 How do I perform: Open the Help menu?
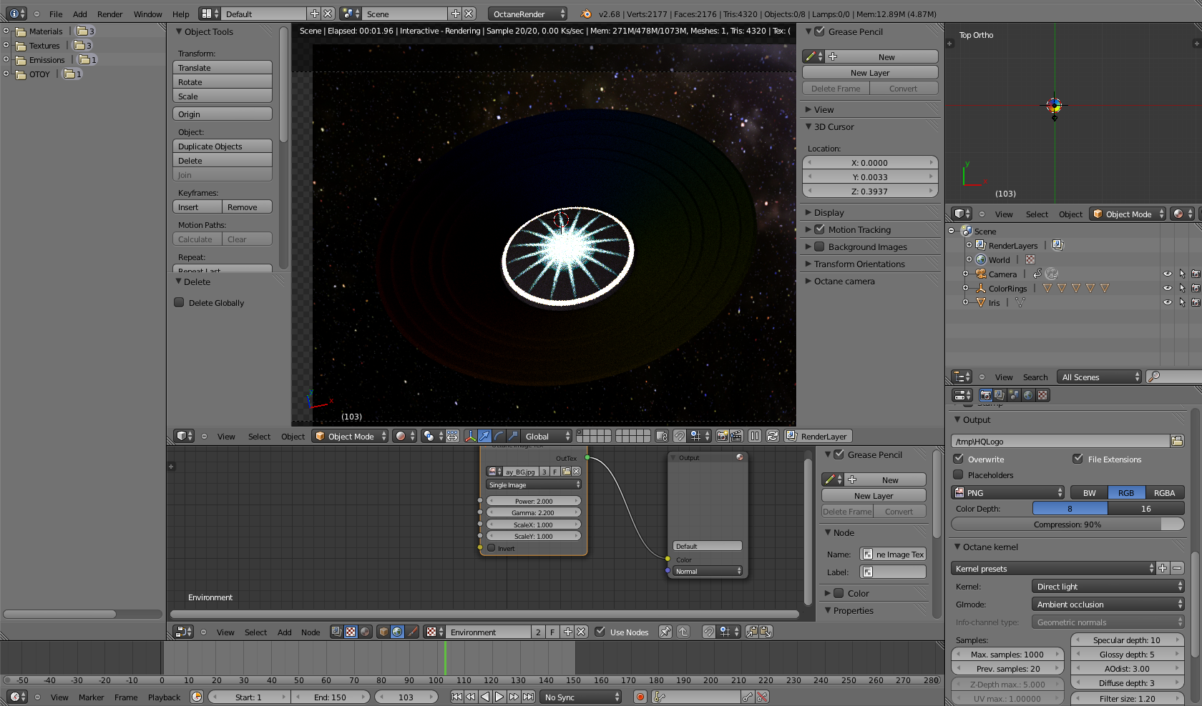tap(181, 14)
